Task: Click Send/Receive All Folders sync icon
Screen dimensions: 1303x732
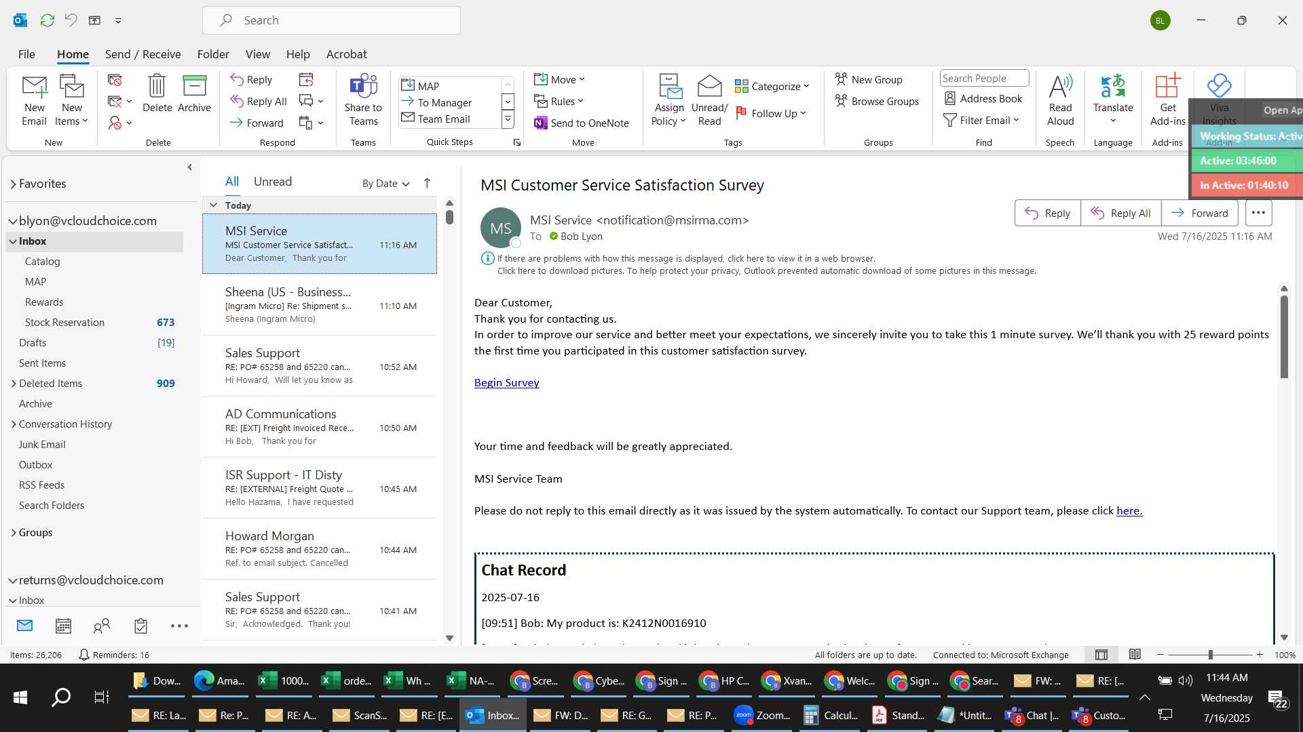Action: click(48, 20)
